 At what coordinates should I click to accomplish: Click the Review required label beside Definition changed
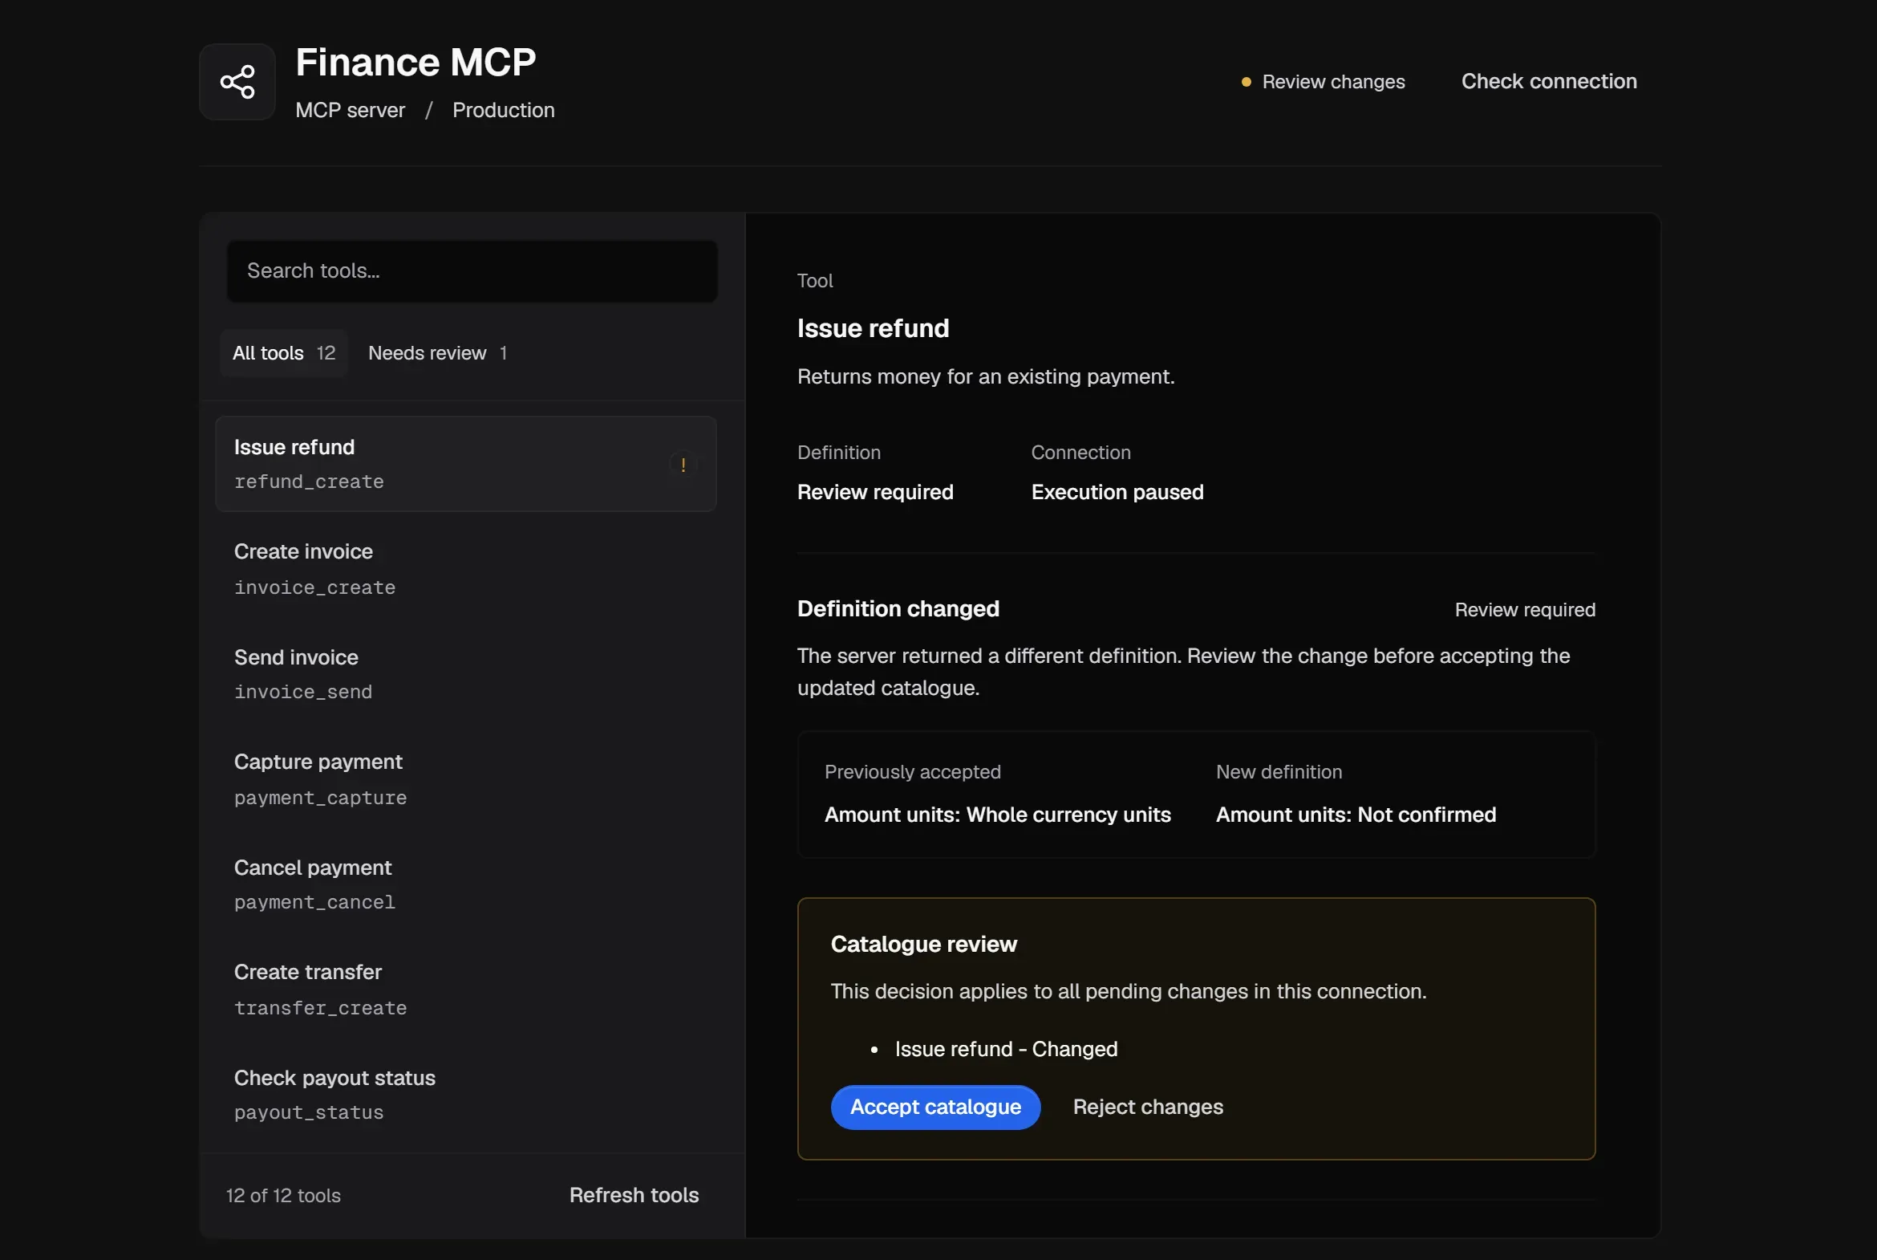1524,609
